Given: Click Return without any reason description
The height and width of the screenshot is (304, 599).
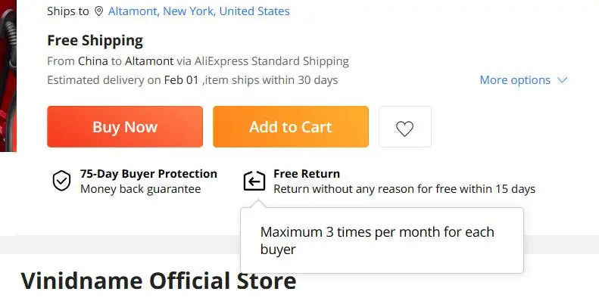Looking at the screenshot, I should point(404,189).
